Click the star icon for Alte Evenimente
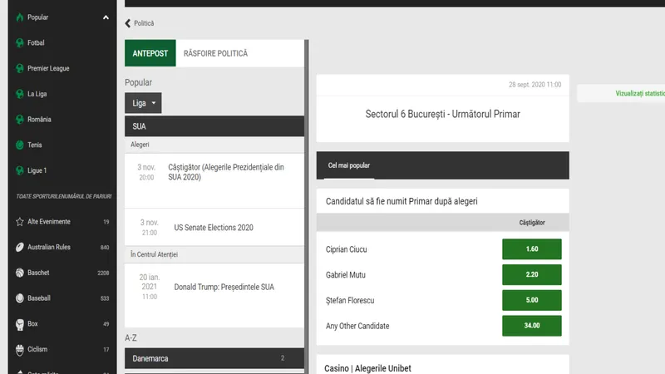 (19, 222)
